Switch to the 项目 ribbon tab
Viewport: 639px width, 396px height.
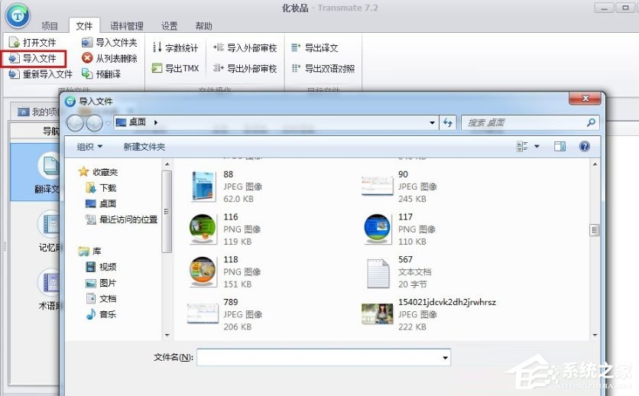pyautogui.click(x=50, y=26)
